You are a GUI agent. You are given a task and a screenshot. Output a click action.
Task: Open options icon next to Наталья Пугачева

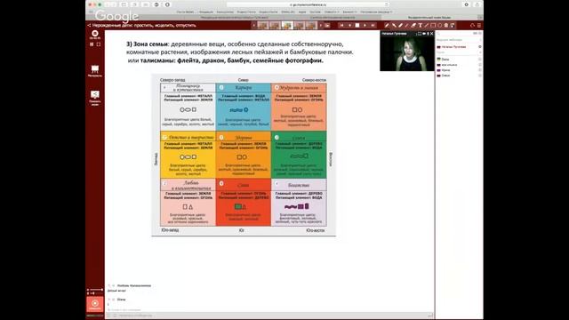click(x=480, y=47)
